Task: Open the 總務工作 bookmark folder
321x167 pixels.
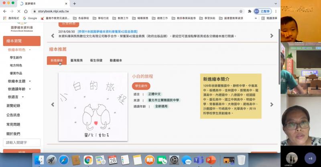Action: click(x=160, y=18)
